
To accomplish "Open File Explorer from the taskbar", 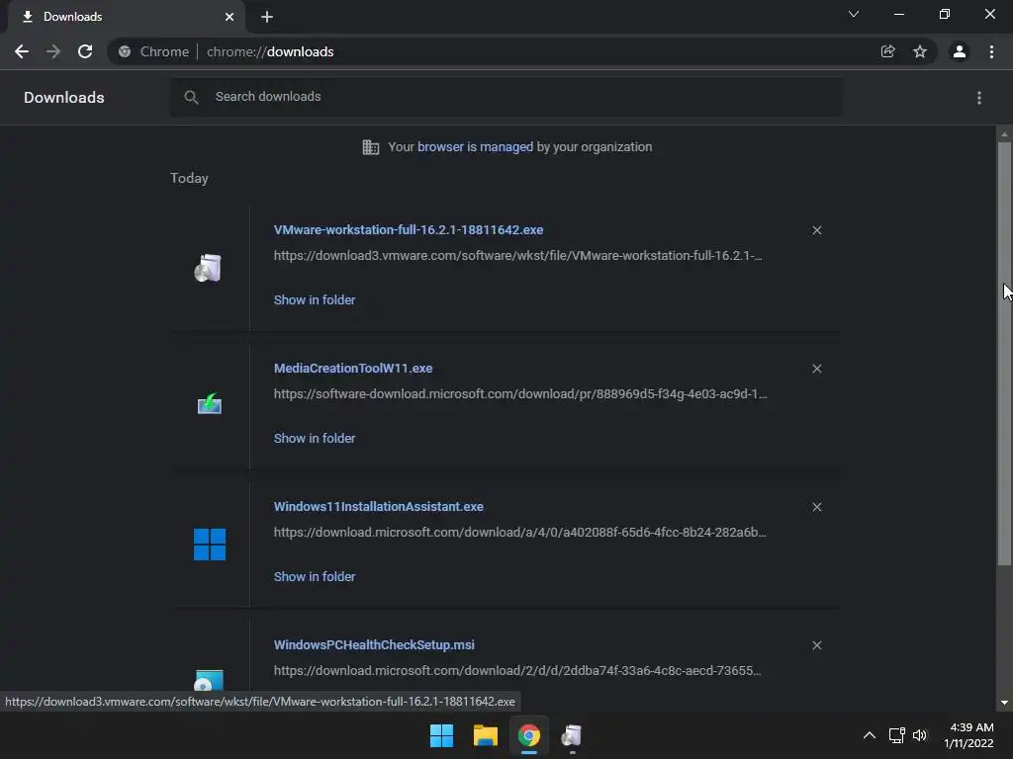I will (485, 735).
